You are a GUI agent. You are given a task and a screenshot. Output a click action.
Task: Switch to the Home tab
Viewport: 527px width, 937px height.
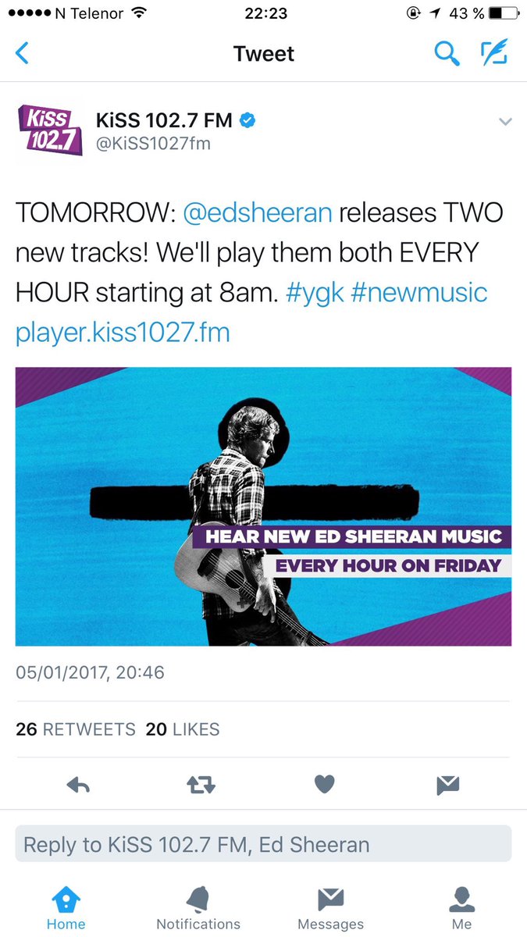tap(66, 908)
